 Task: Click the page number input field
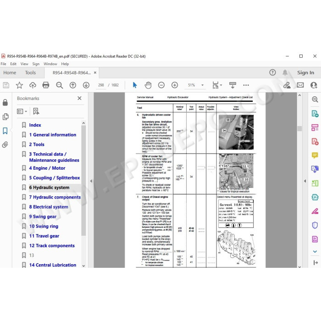(101, 85)
